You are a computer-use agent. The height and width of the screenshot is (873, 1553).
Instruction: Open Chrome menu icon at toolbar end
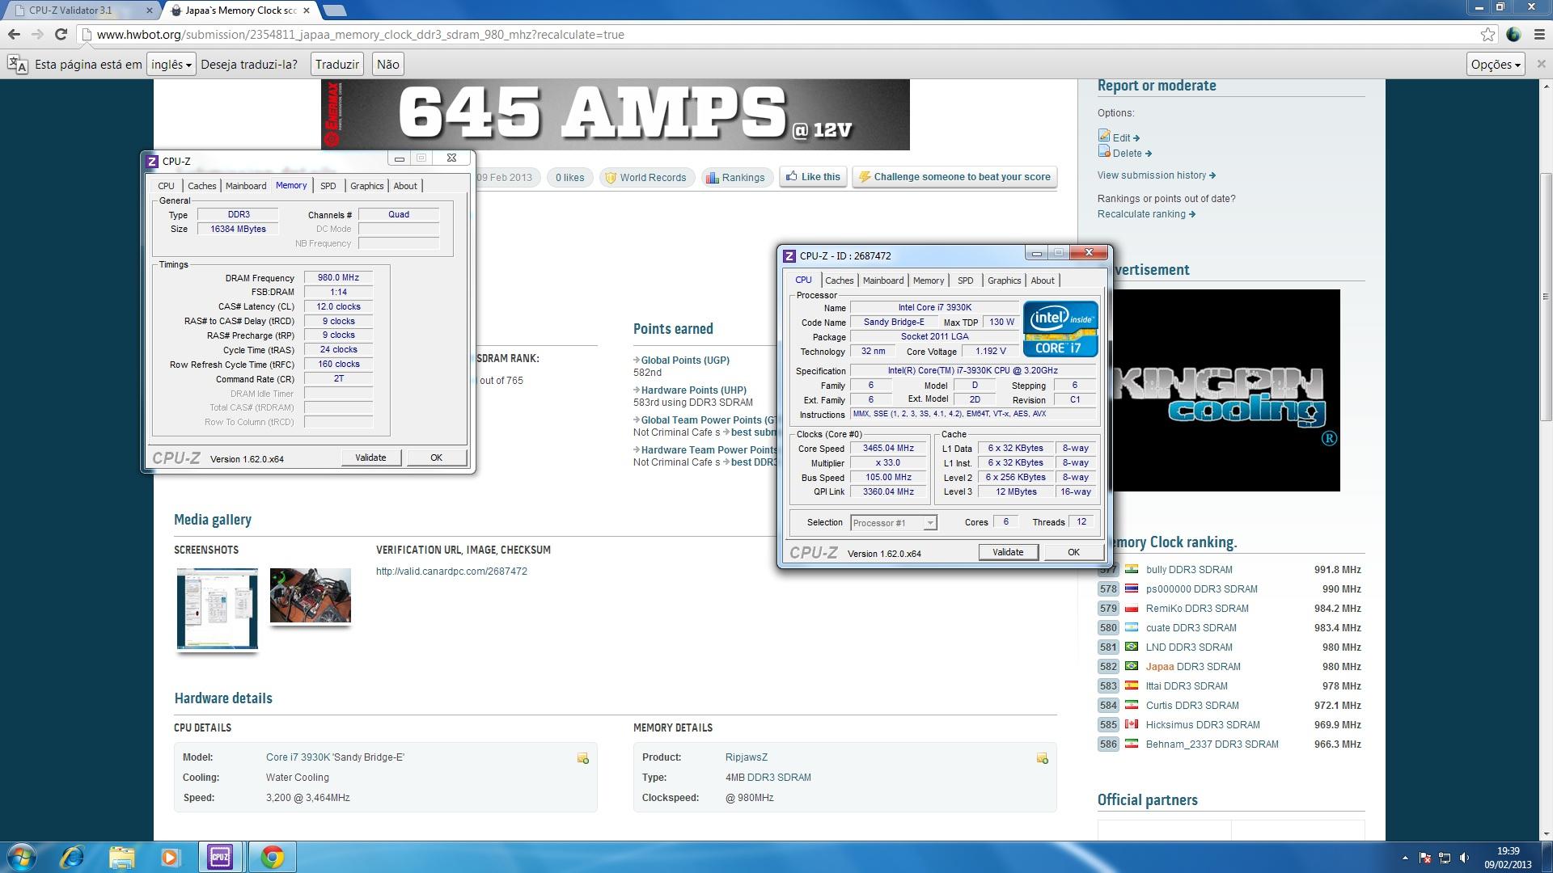point(1539,34)
